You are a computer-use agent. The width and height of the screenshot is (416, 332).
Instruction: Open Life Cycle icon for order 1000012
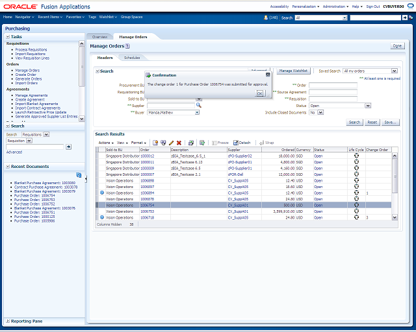357,156
